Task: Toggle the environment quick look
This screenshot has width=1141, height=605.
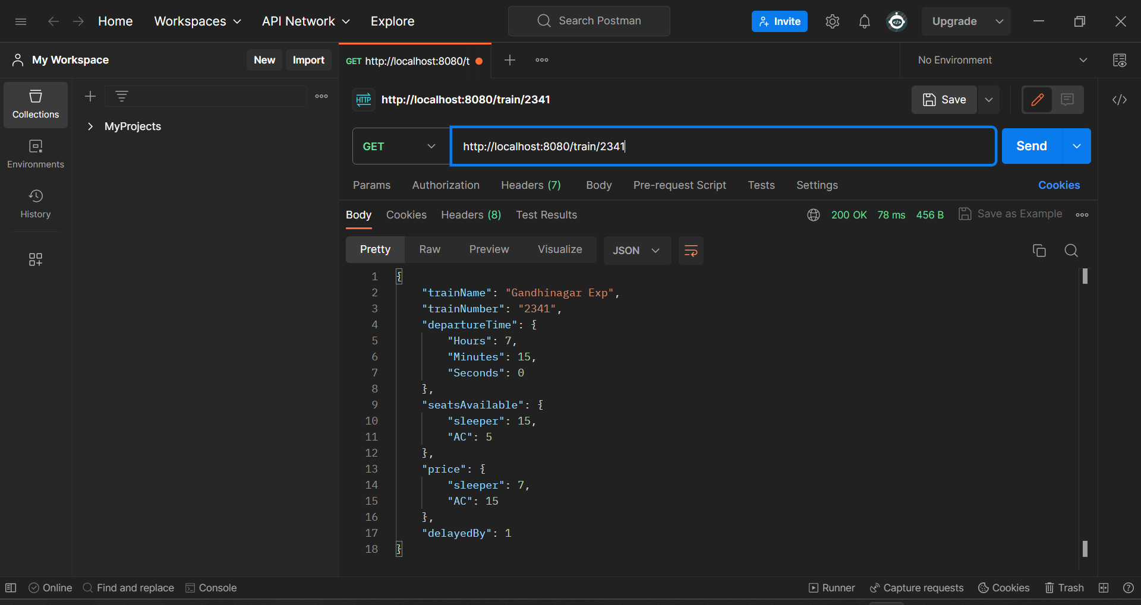Action: coord(1120,60)
